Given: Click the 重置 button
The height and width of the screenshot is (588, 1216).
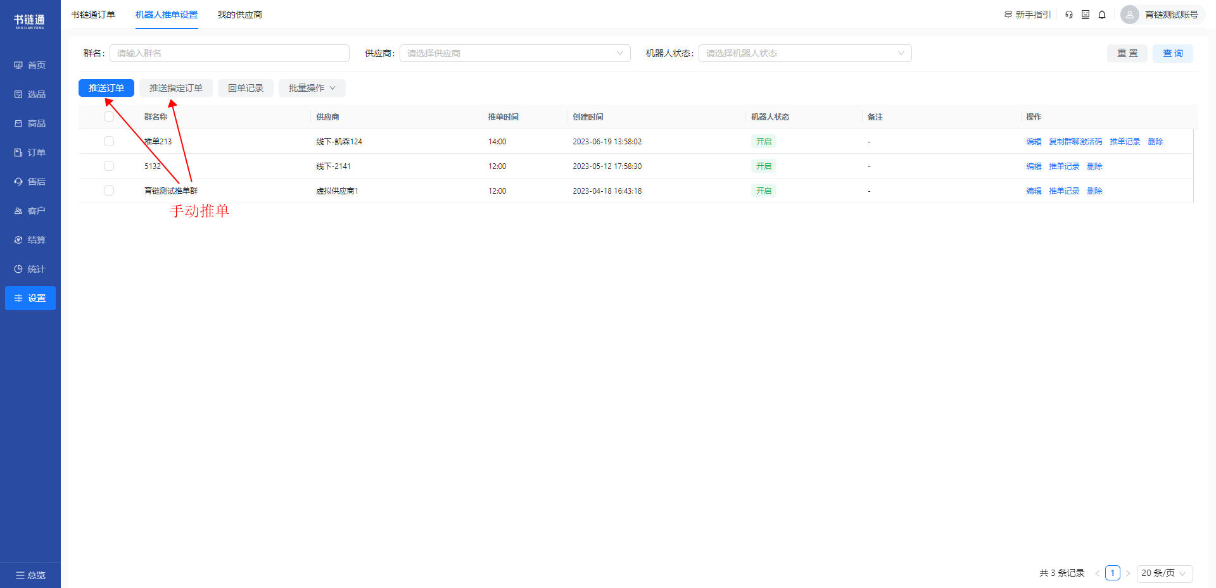Looking at the screenshot, I should point(1127,53).
